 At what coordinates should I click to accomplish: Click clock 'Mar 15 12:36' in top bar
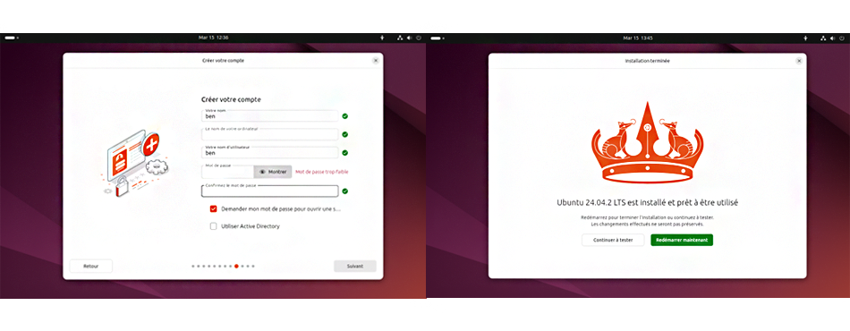point(214,38)
